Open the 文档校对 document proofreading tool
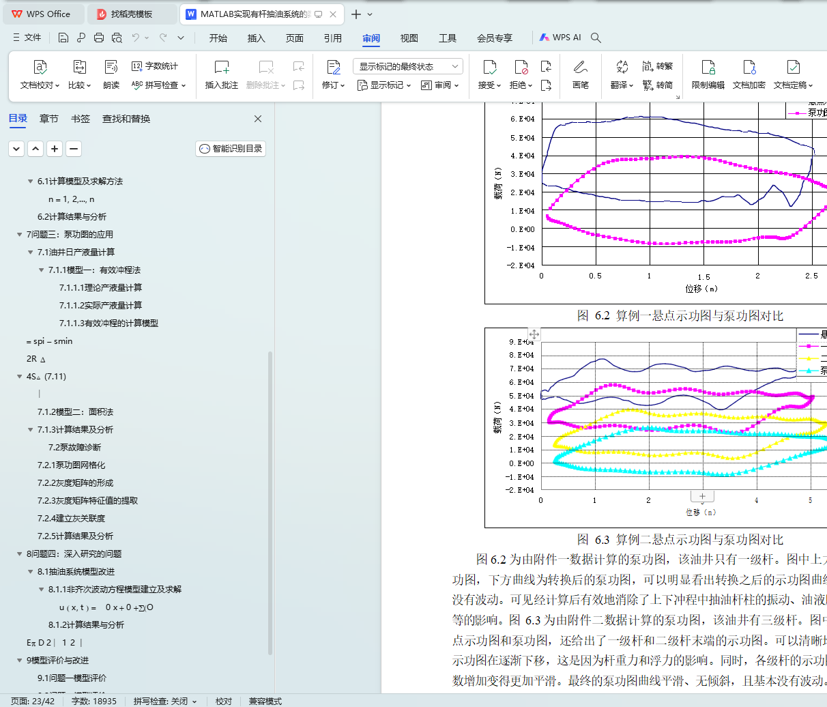Image resolution: width=827 pixels, height=707 pixels. point(40,74)
